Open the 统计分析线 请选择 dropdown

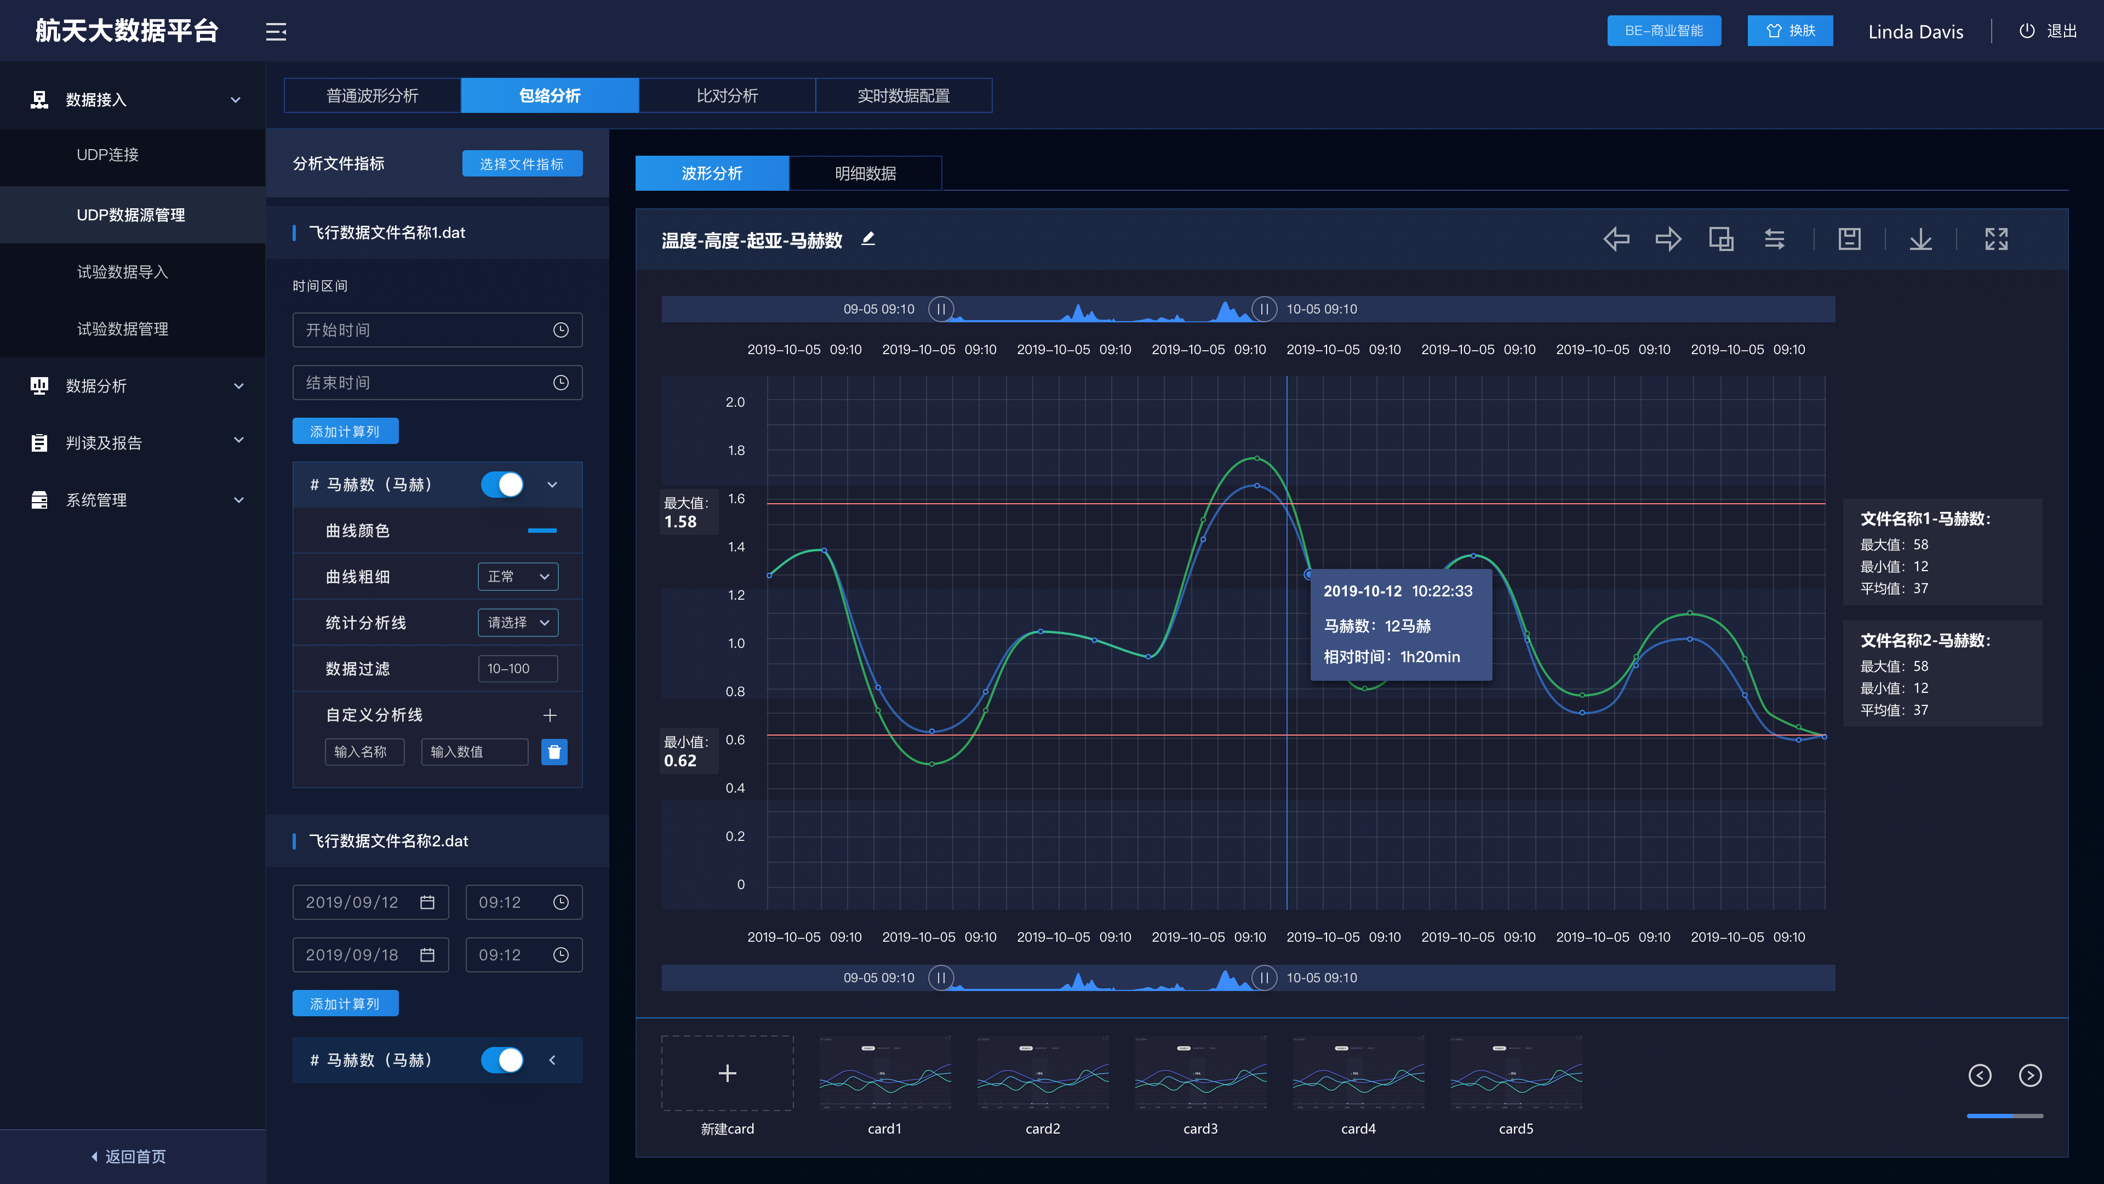pyautogui.click(x=518, y=623)
